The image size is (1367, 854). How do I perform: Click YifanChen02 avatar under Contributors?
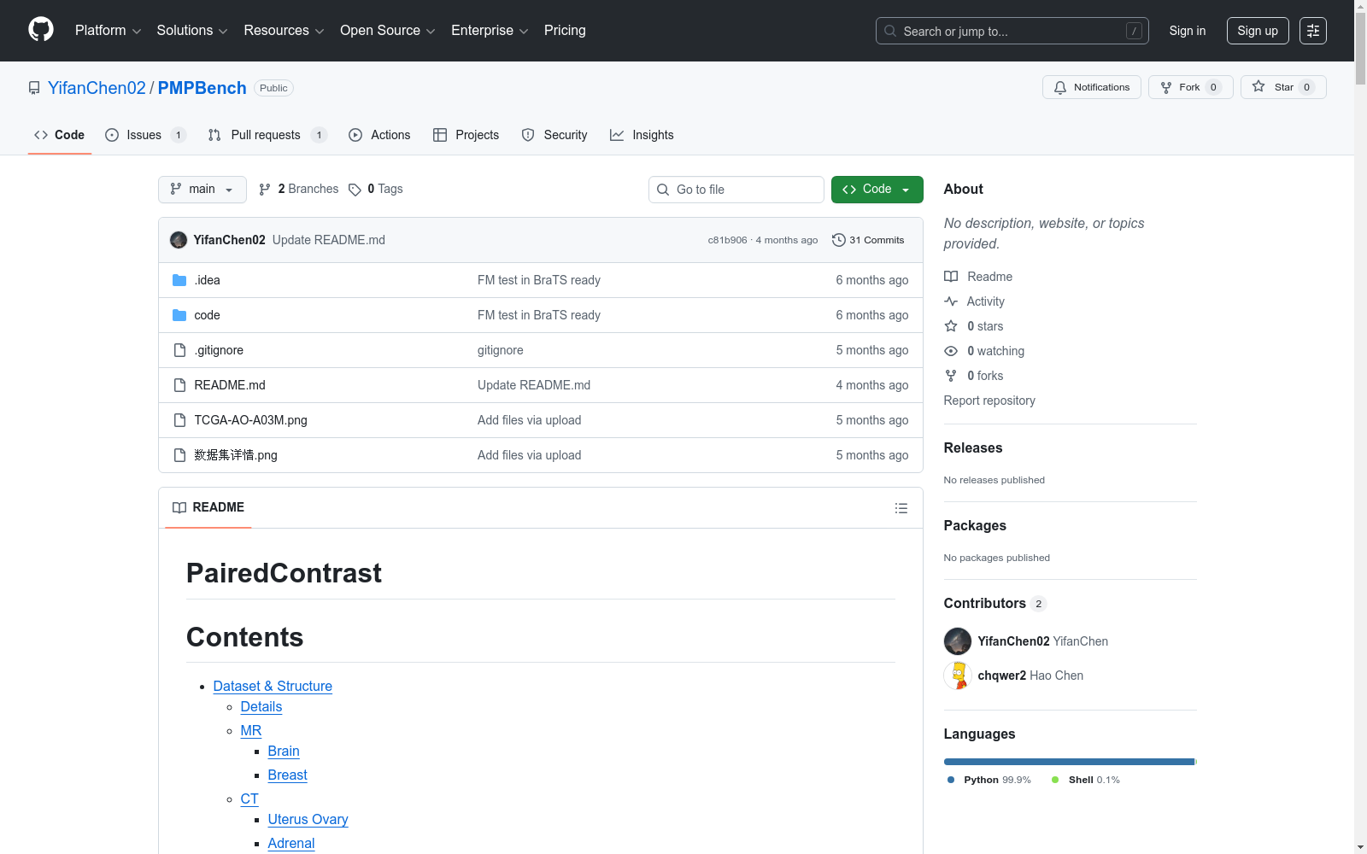pyautogui.click(x=958, y=641)
